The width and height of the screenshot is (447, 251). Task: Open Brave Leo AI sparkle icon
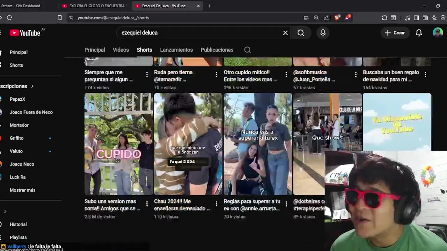click(x=434, y=18)
